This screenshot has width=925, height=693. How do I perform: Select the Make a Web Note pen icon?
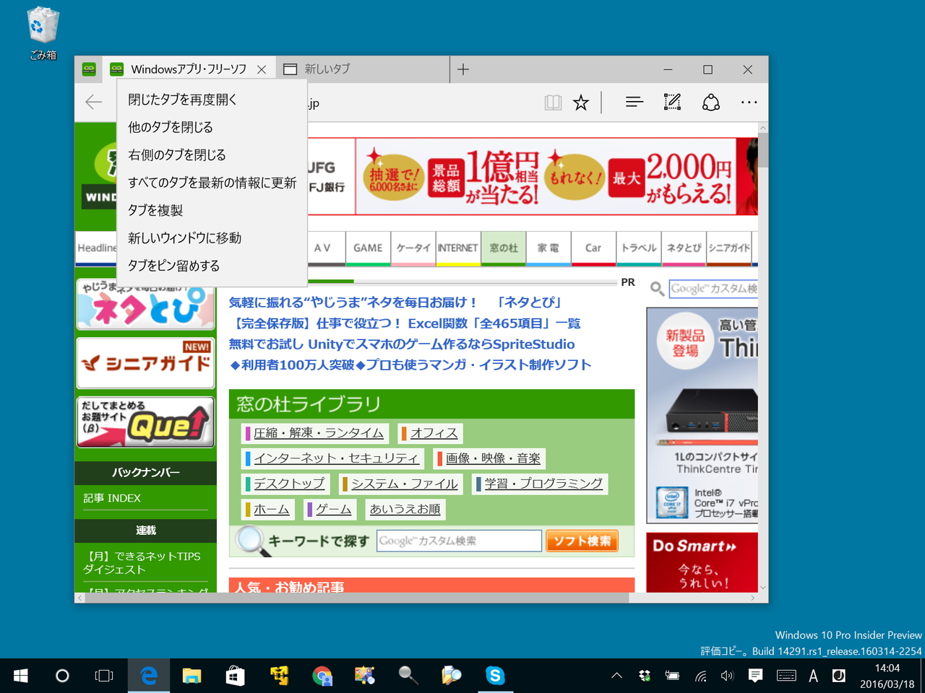coord(672,102)
